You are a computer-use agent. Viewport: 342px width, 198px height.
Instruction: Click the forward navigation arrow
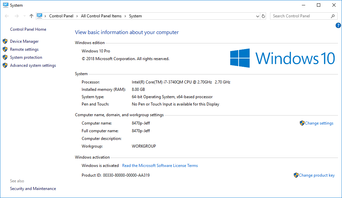point(16,16)
